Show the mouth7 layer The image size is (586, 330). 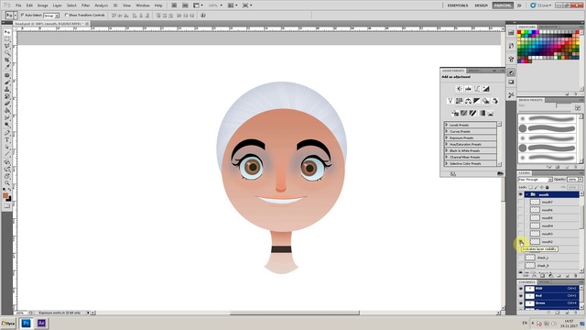click(521, 202)
